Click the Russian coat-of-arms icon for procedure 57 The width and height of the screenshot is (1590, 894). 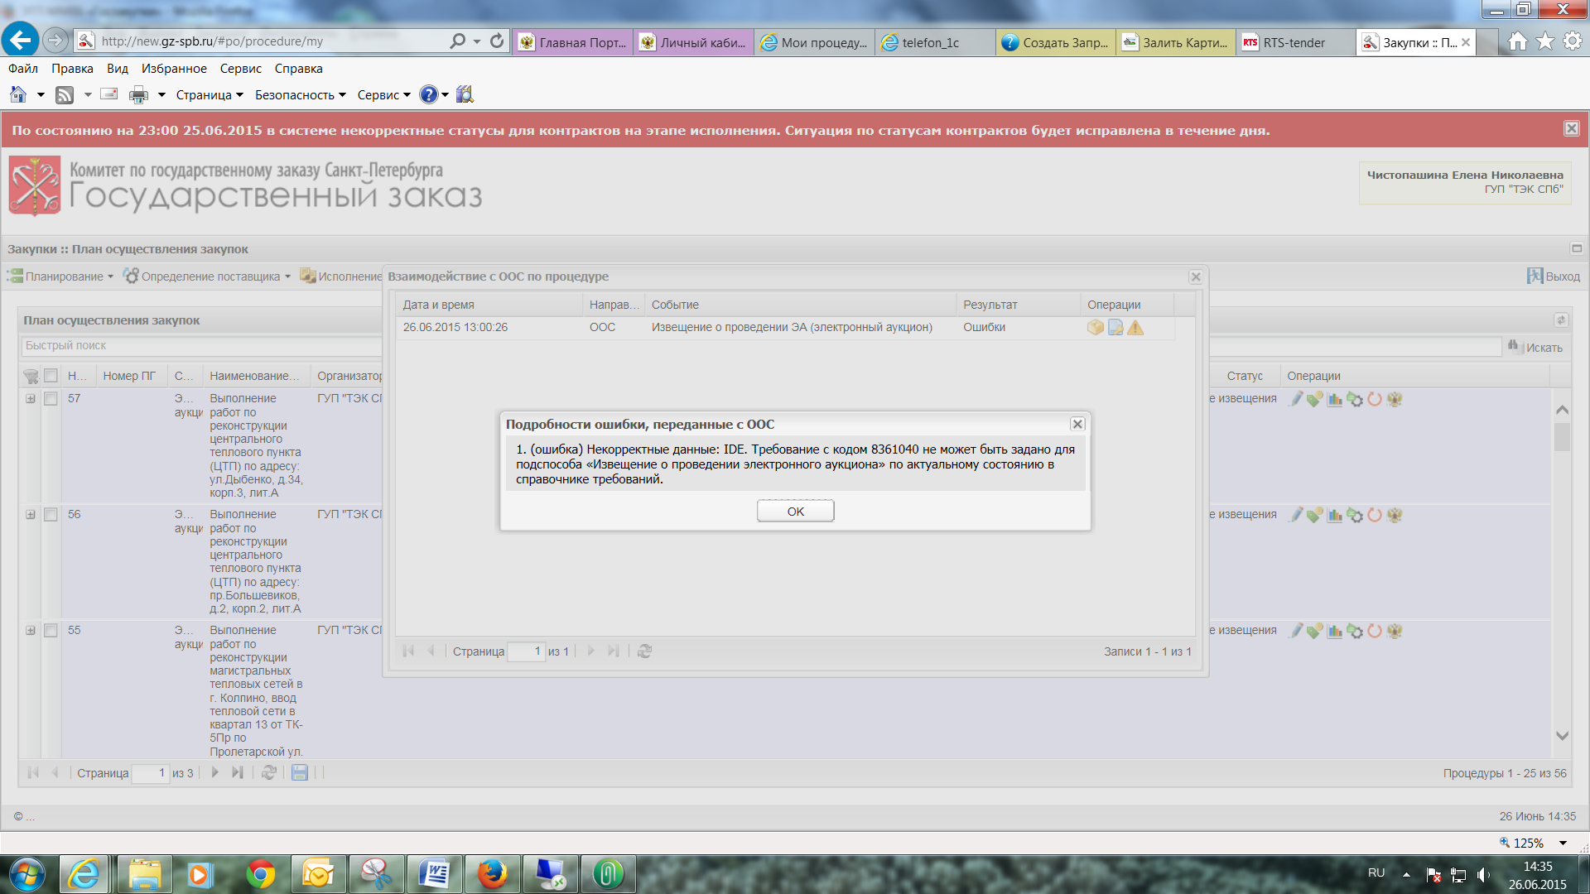[1395, 399]
